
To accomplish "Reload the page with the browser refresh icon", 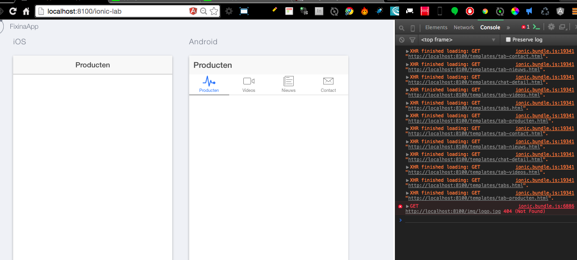I will coord(13,11).
